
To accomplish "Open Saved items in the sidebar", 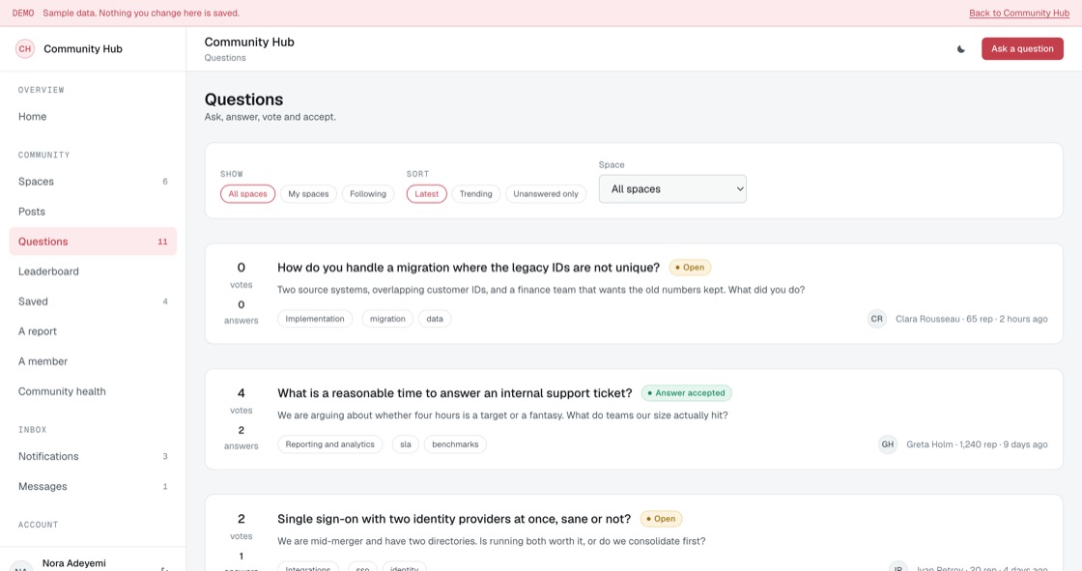I will (93, 301).
